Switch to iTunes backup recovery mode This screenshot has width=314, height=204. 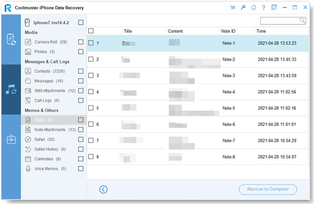tap(10, 89)
